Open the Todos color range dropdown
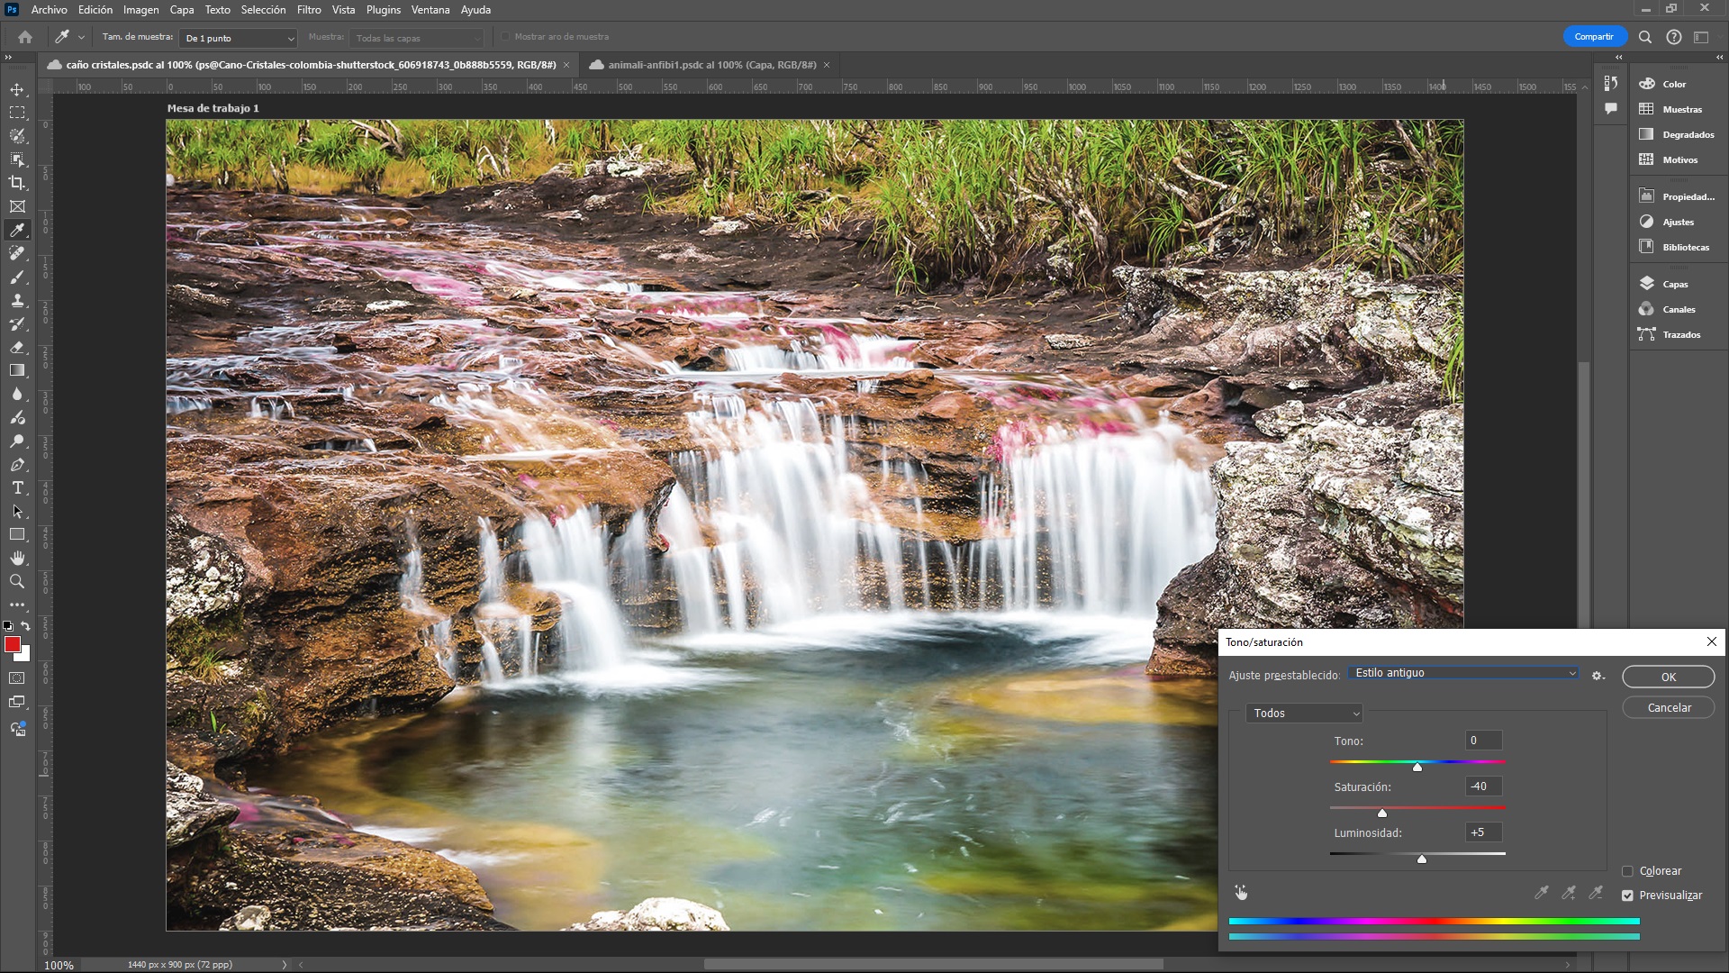This screenshot has width=1729, height=973. (1304, 714)
